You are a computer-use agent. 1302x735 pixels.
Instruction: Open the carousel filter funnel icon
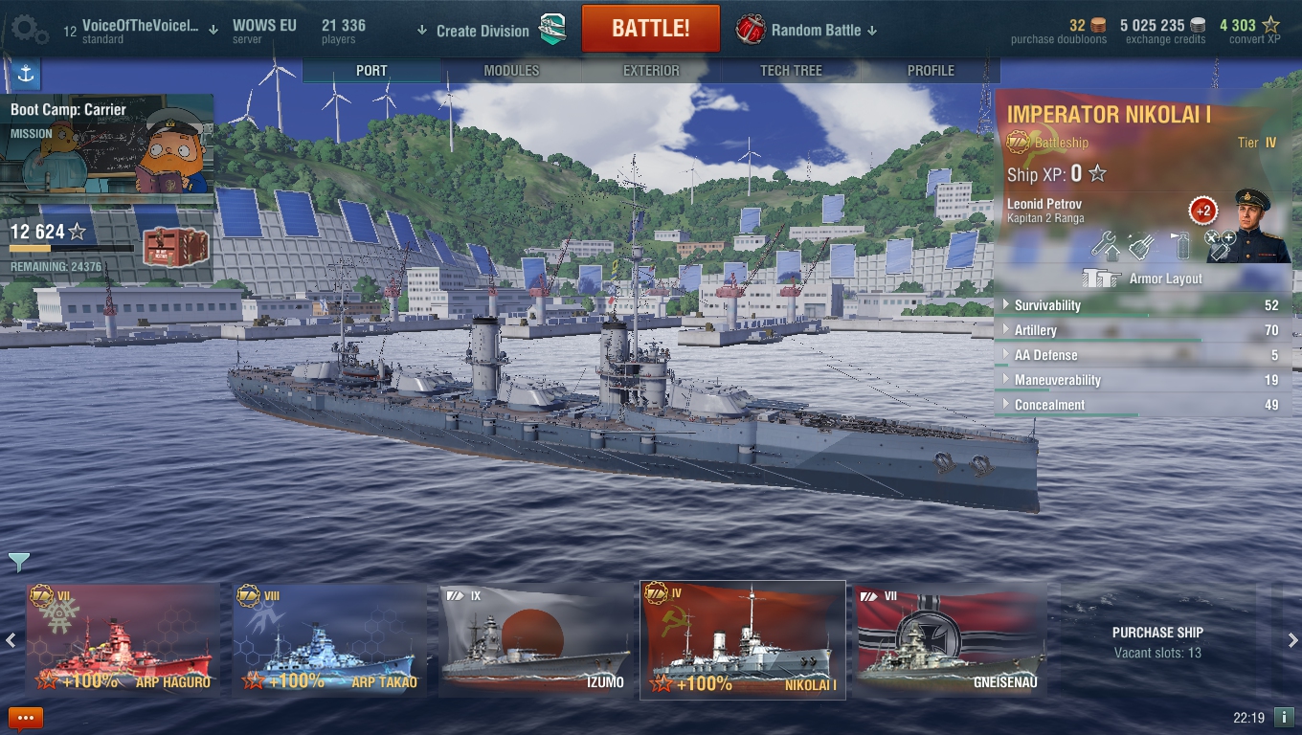(18, 562)
